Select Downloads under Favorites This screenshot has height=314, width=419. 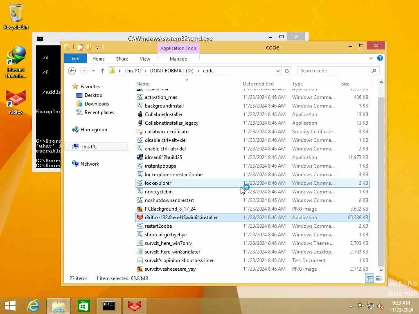[x=97, y=104]
